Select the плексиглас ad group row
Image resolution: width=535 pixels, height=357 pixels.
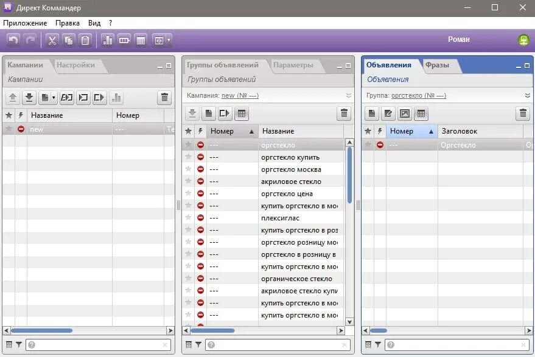[264, 218]
